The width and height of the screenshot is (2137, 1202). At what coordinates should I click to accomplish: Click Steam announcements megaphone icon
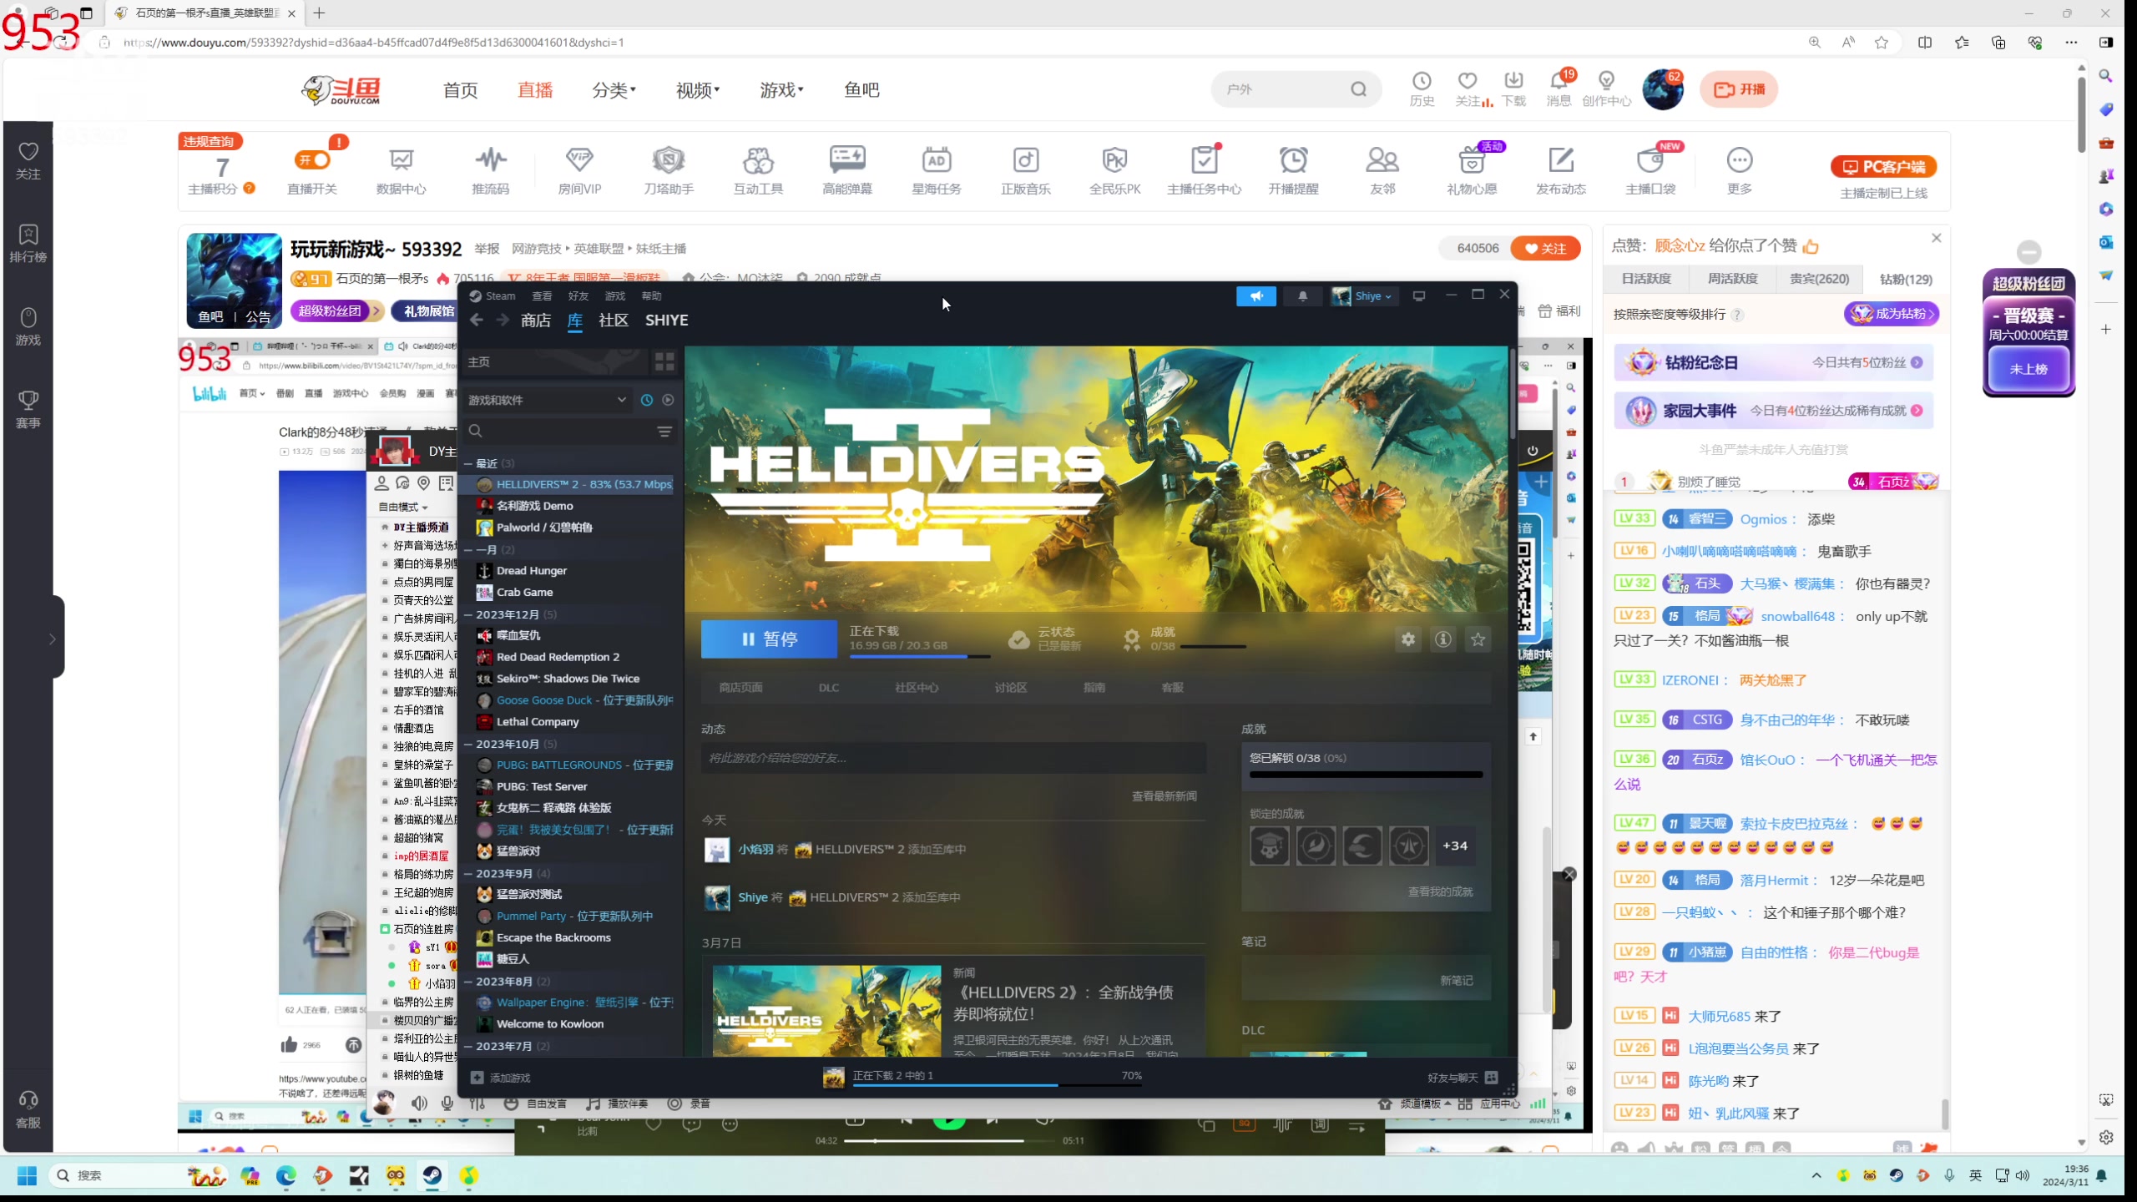[x=1256, y=296]
